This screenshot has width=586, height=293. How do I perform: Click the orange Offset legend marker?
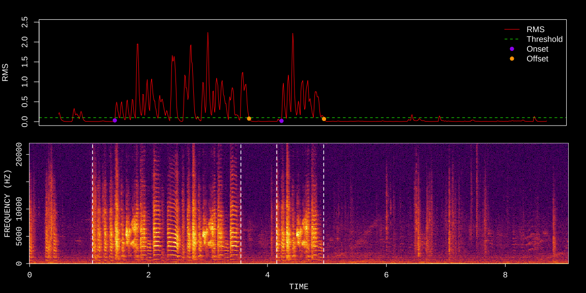point(512,58)
